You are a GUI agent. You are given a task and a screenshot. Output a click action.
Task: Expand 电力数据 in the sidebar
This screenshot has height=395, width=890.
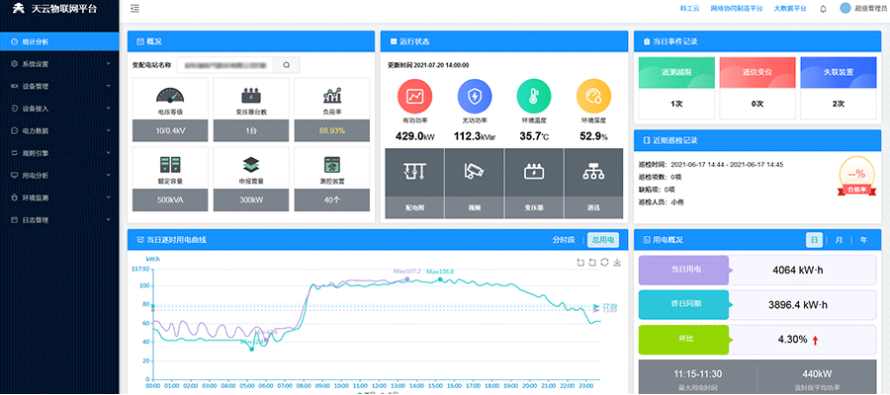point(59,130)
